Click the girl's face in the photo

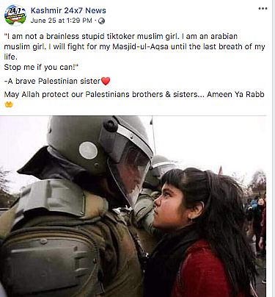coord(170,201)
